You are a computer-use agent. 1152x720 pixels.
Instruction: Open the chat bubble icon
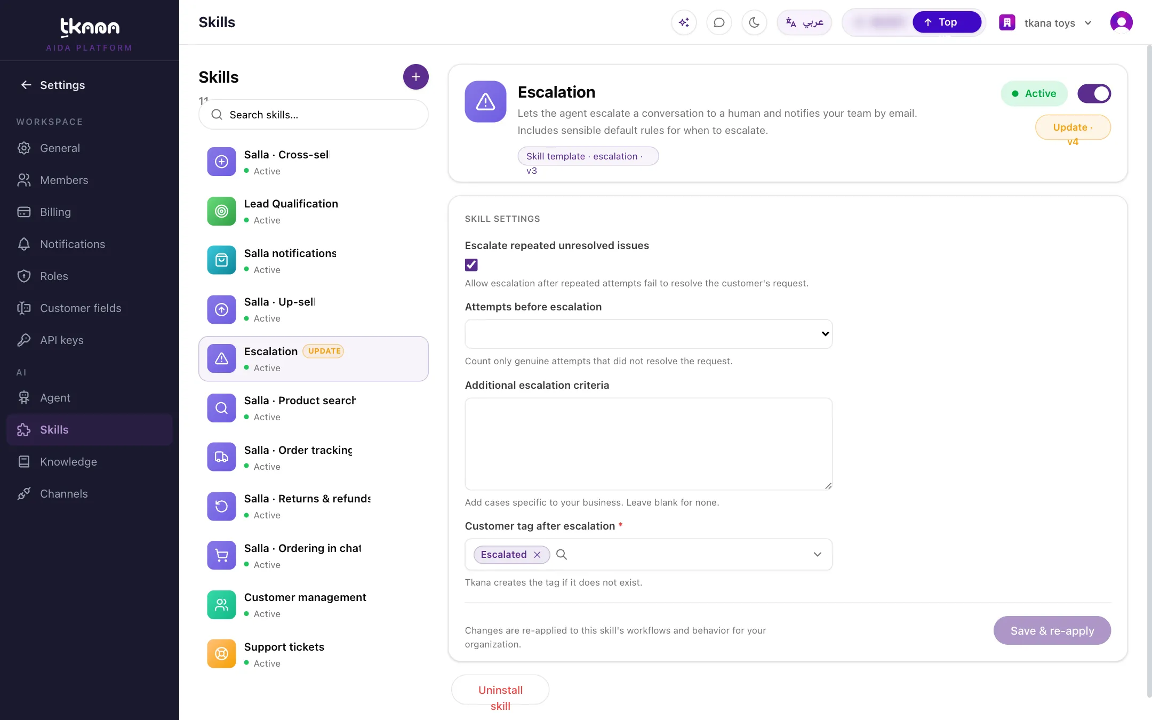point(719,22)
